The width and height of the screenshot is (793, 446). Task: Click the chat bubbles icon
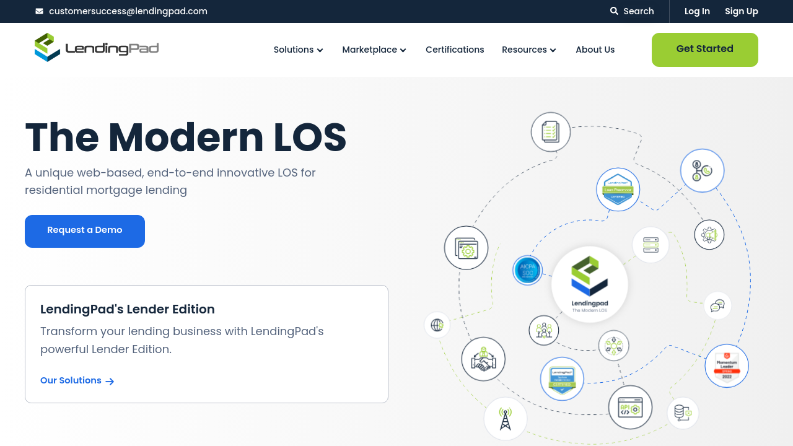pos(717,305)
